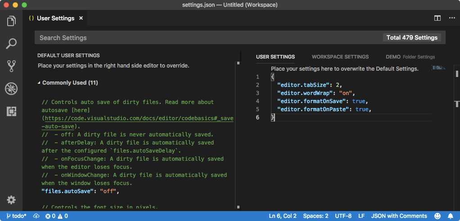The height and width of the screenshot is (221, 460).
Task: Open the Search view in activity bar
Action: point(11,44)
